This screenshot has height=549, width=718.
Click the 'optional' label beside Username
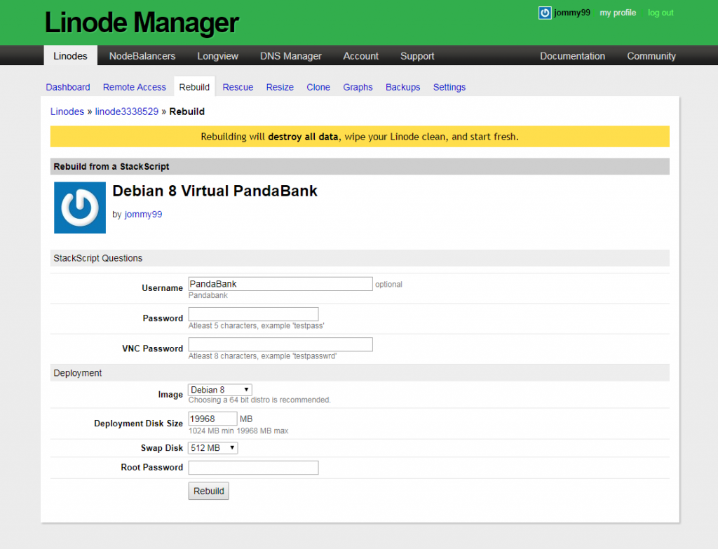(388, 285)
